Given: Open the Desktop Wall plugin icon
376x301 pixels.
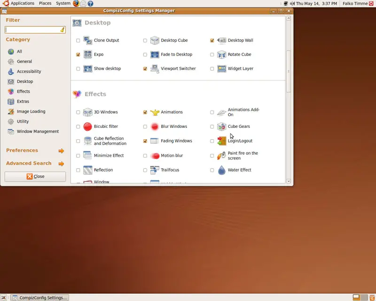Looking at the screenshot, I should [x=221, y=40].
